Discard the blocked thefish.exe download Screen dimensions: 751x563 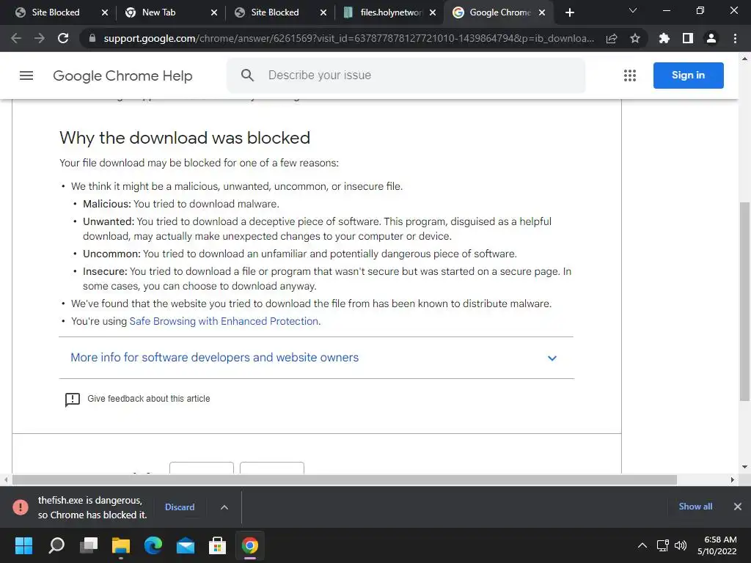tap(180, 507)
